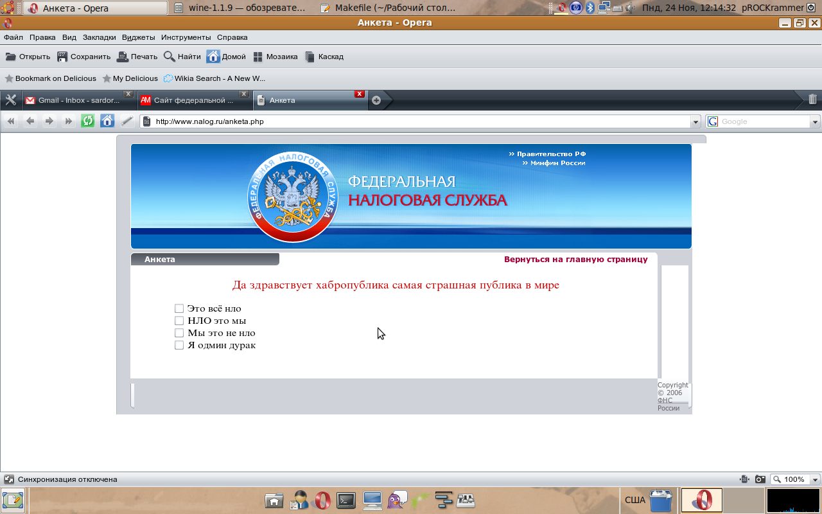Open the 'My Delicious' bookmark
Image resolution: width=822 pixels, height=514 pixels.
click(130, 78)
